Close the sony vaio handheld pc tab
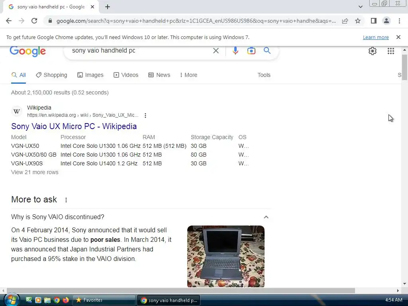Viewport: 408px width, 306px height. tap(92, 7)
